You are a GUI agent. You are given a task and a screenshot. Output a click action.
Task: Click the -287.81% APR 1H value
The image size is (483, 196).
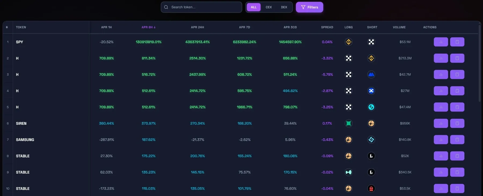click(x=107, y=140)
